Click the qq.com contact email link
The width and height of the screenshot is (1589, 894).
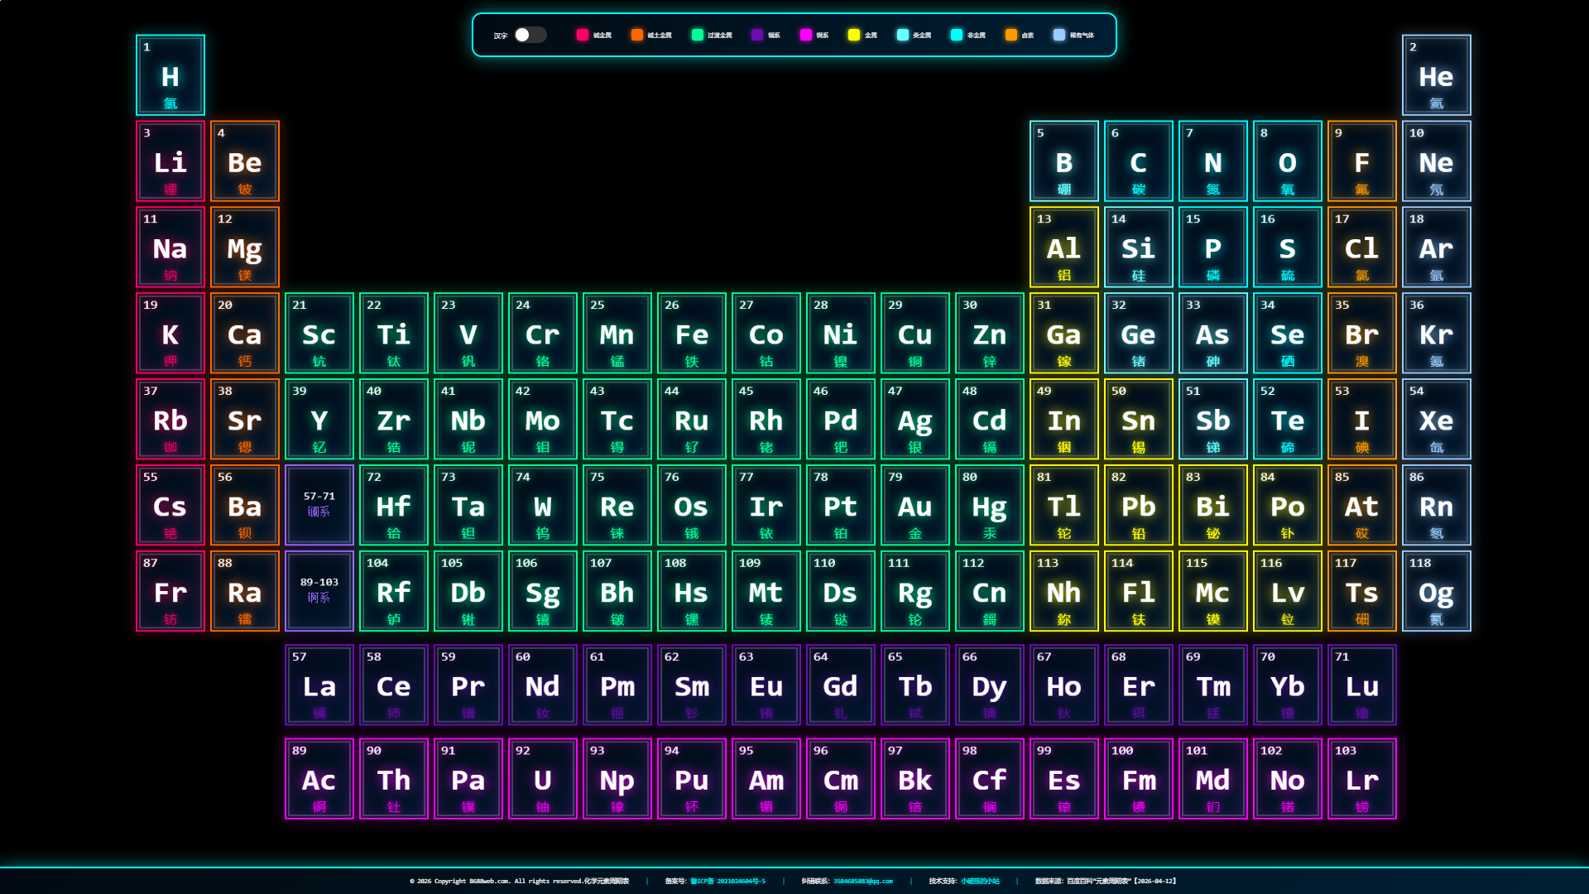[862, 881]
